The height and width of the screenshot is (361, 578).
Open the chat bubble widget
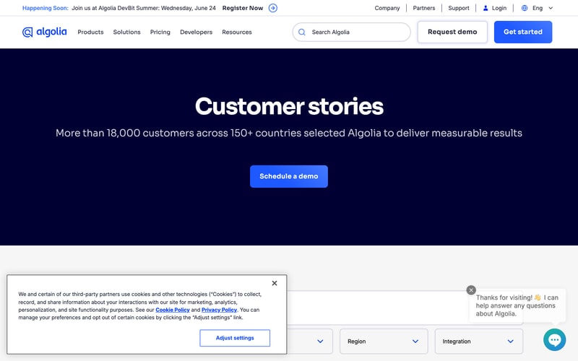(554, 339)
